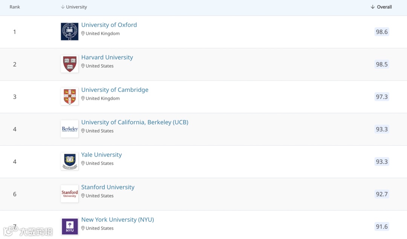Open the University of Cambridge link
The height and width of the screenshot is (239, 407).
pos(115,90)
